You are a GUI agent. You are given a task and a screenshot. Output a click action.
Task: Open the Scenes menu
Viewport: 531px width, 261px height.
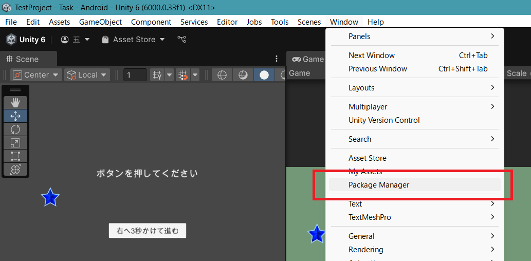(x=309, y=22)
